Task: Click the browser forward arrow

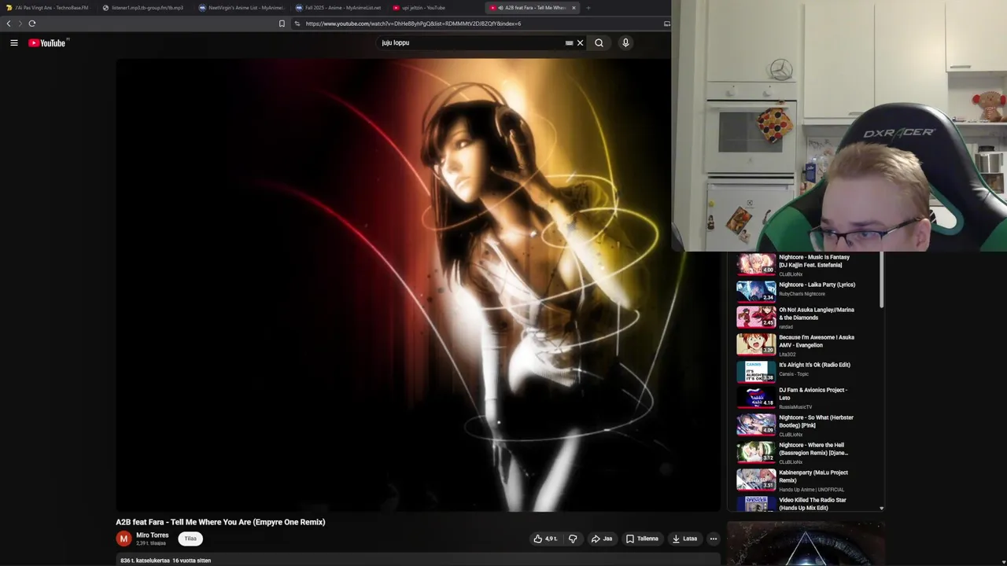Action: (20, 24)
